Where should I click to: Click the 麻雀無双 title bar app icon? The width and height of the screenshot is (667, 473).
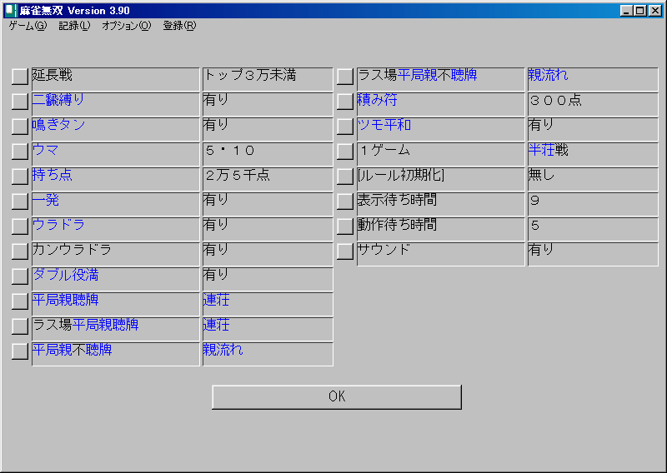(x=10, y=10)
